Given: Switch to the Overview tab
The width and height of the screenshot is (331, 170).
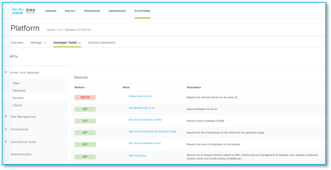Looking at the screenshot, I should coord(17,43).
